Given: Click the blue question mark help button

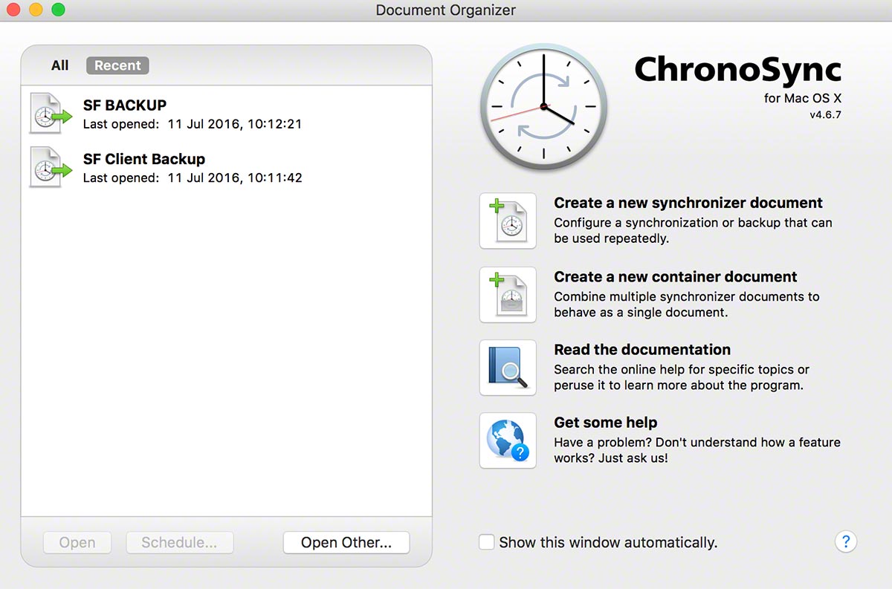Looking at the screenshot, I should (x=846, y=541).
